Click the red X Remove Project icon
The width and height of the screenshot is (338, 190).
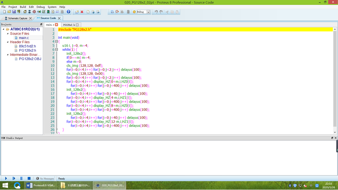coord(82,12)
